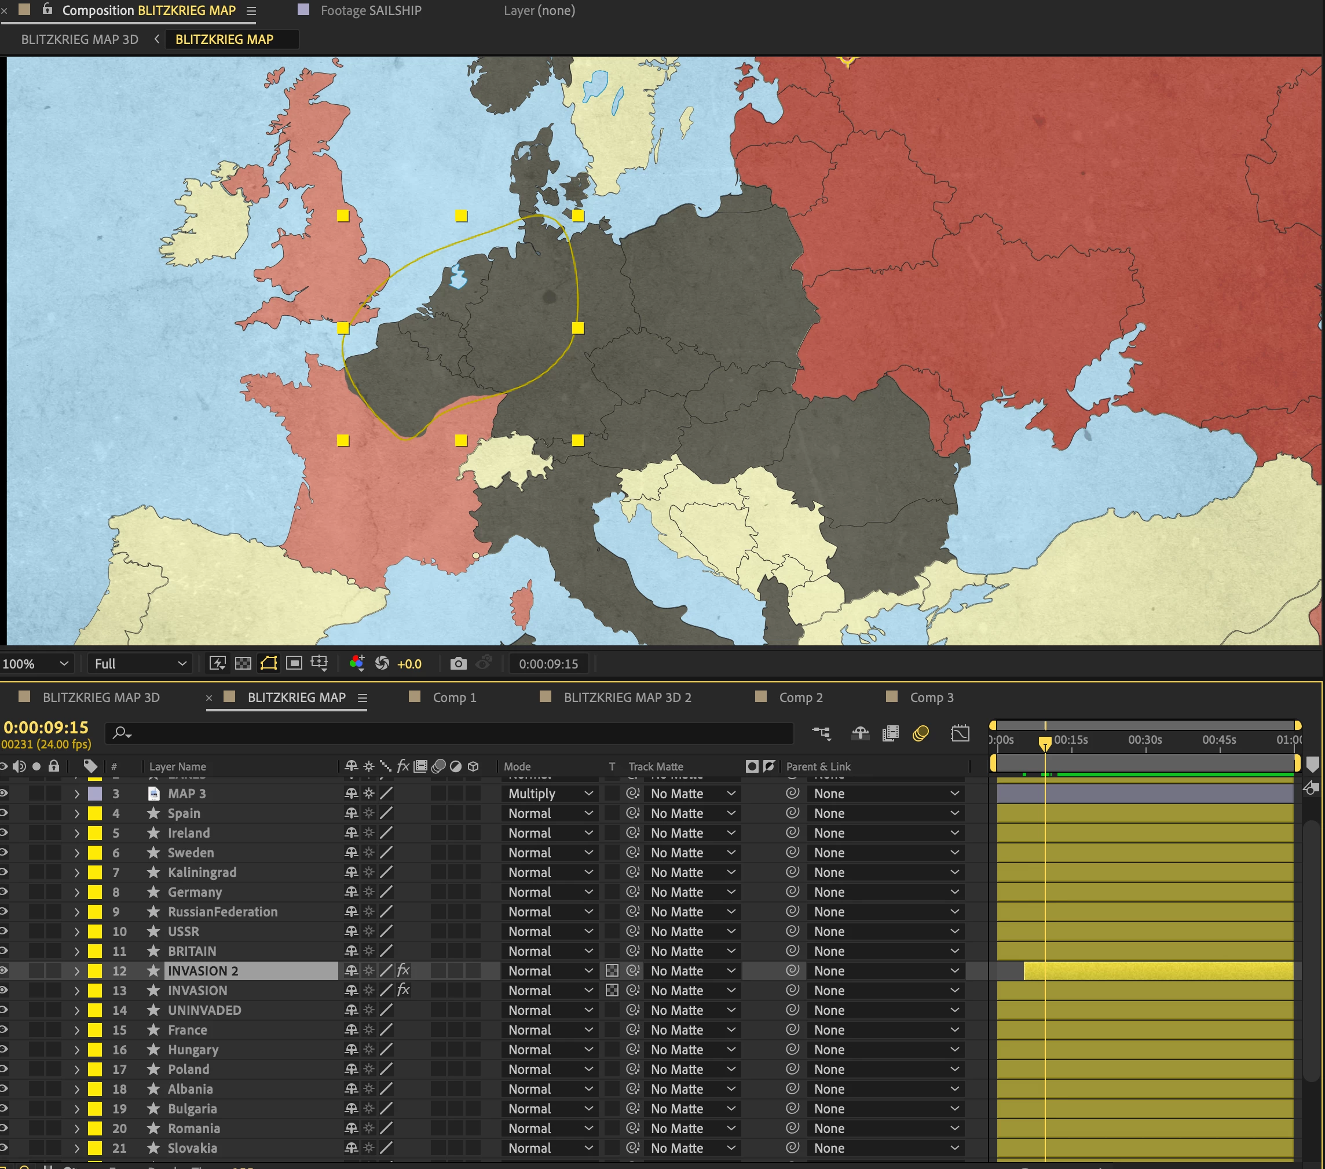Hide the Germany layer with its eye toggle
This screenshot has width=1325, height=1169.
(x=3, y=892)
